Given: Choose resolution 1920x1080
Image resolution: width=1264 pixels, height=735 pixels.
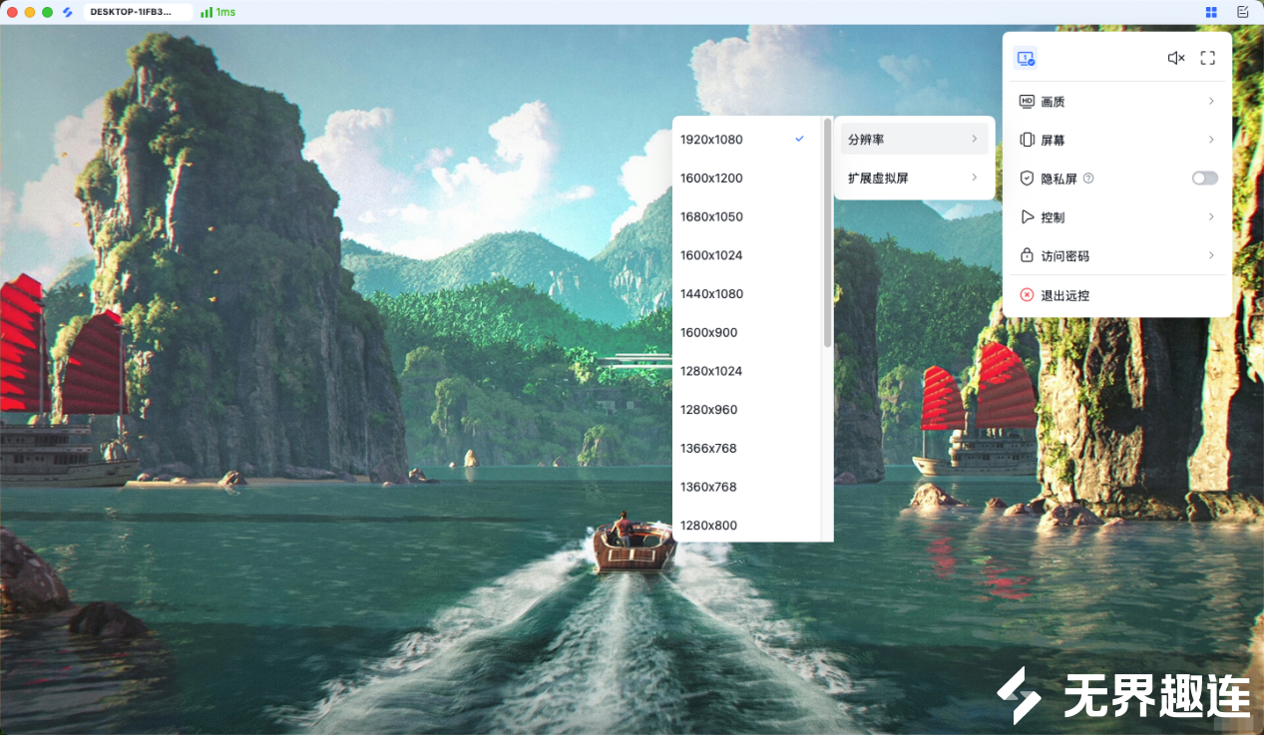Looking at the screenshot, I should 746,139.
